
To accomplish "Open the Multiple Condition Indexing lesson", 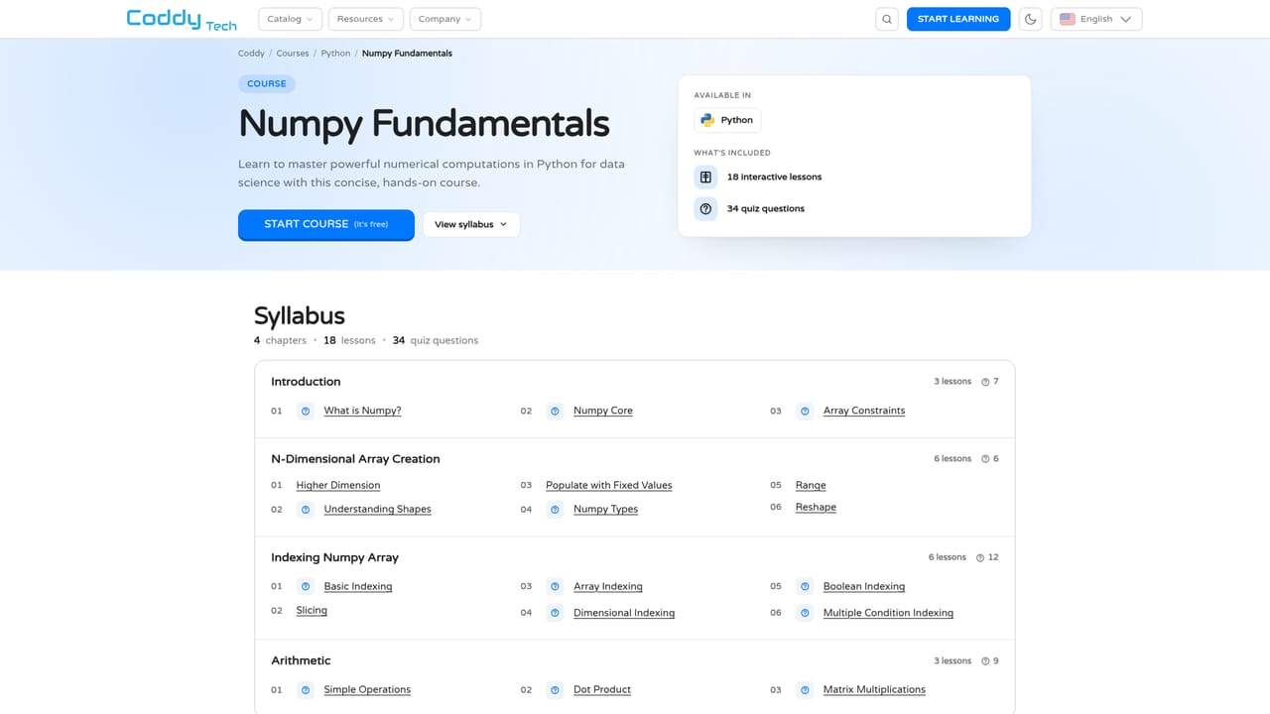I will (888, 613).
